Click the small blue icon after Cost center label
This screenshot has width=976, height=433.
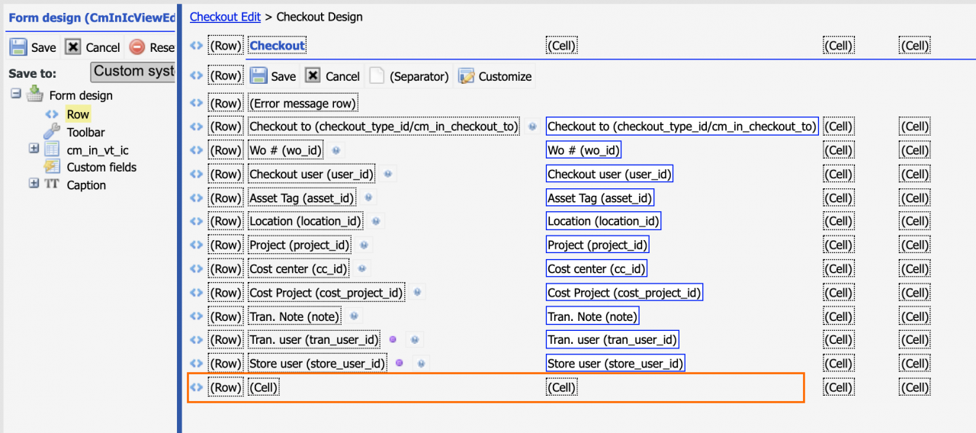[x=361, y=268]
